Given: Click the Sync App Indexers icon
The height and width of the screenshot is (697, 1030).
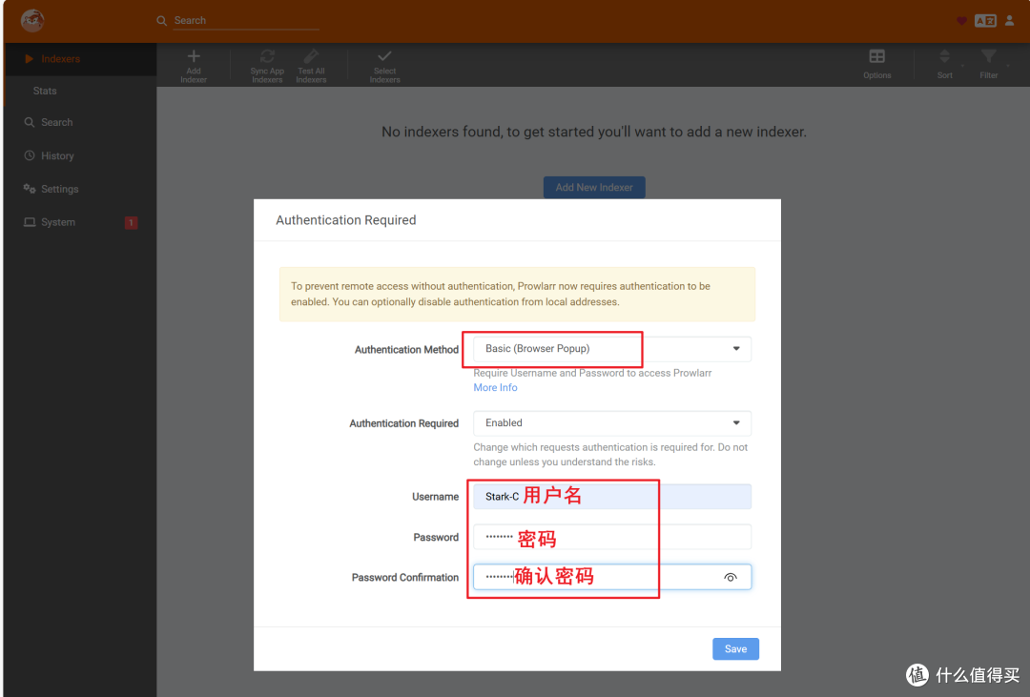Looking at the screenshot, I should pyautogui.click(x=267, y=56).
